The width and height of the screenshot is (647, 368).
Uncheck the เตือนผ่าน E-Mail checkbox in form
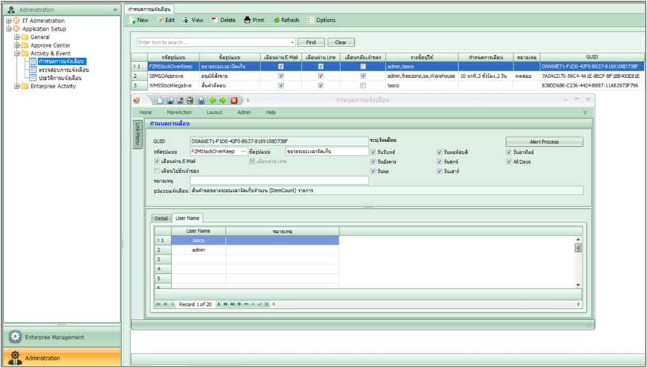tap(157, 162)
